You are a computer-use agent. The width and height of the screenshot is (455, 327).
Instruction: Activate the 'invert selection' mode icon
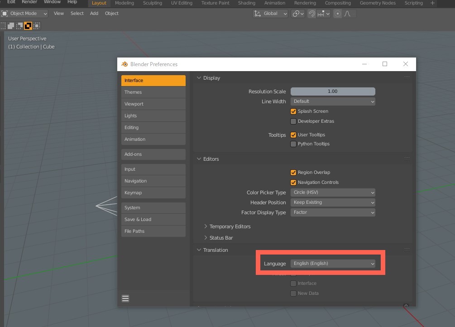coord(28,26)
